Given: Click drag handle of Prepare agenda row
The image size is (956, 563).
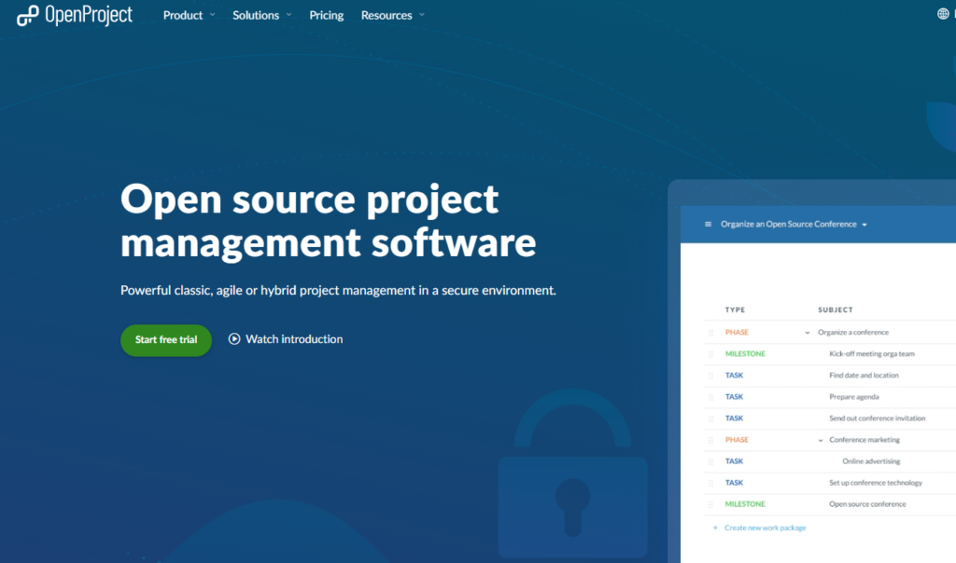Looking at the screenshot, I should (710, 397).
